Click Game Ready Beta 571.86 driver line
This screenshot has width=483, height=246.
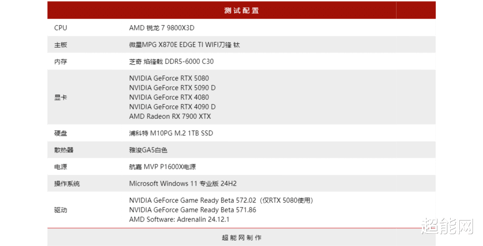[193, 210]
